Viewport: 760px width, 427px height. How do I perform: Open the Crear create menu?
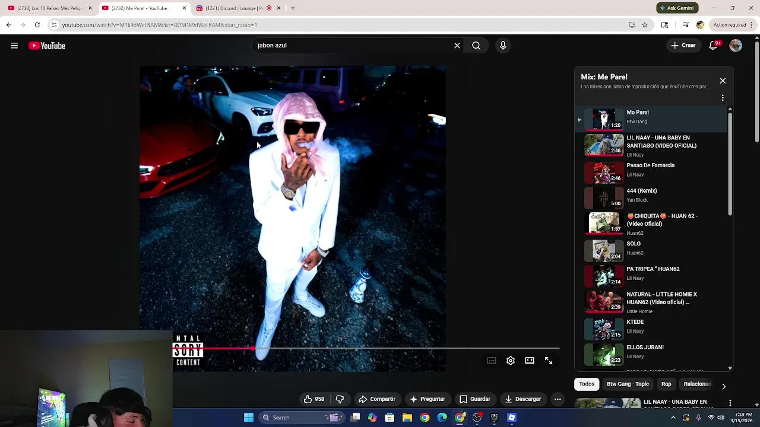pos(683,46)
